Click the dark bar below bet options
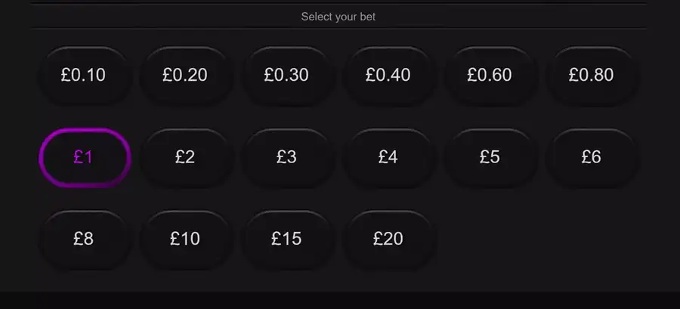The width and height of the screenshot is (680, 309). 340,301
